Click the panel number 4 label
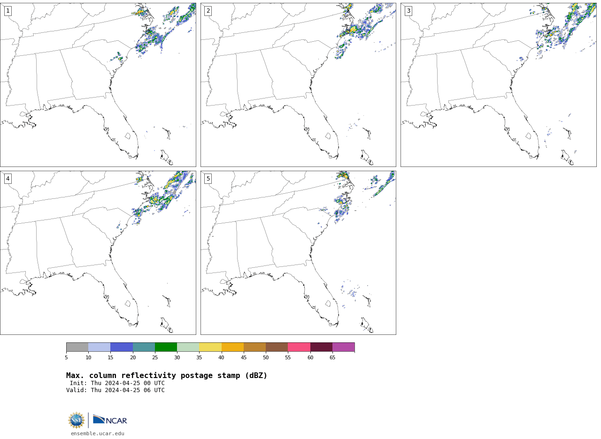This screenshot has width=601, height=439. [x=8, y=179]
